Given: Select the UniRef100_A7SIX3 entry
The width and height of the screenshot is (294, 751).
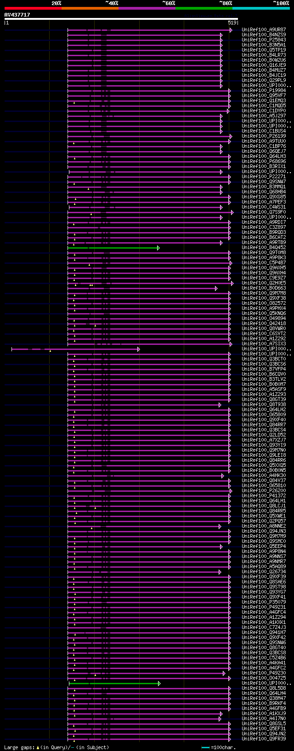Looking at the screenshot, I should pyautogui.click(x=264, y=344).
